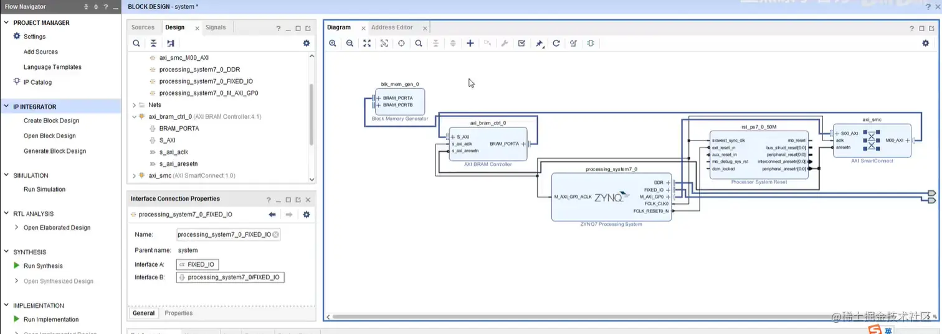This screenshot has height=334, width=942.
Task: Start Run Implementation
Action: click(51, 319)
